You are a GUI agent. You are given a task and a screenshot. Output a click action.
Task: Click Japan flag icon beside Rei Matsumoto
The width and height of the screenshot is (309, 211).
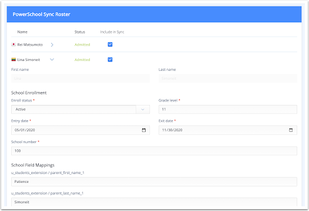tap(14, 45)
